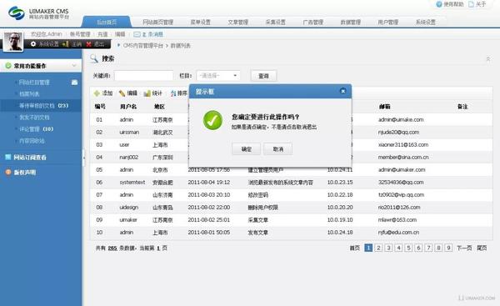Click the 取消 cancel button
The height and width of the screenshot is (306, 500).
[x=278, y=149]
